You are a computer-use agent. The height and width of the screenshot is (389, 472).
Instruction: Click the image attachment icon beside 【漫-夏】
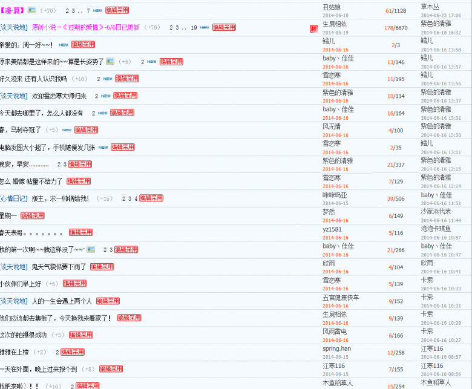(x=32, y=10)
